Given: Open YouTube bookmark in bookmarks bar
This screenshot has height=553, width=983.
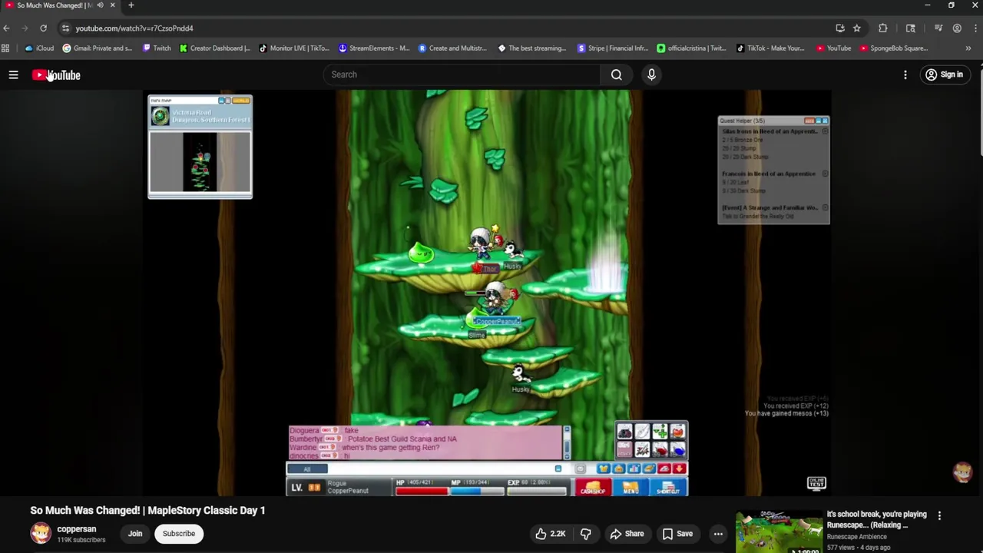Looking at the screenshot, I should [x=834, y=48].
